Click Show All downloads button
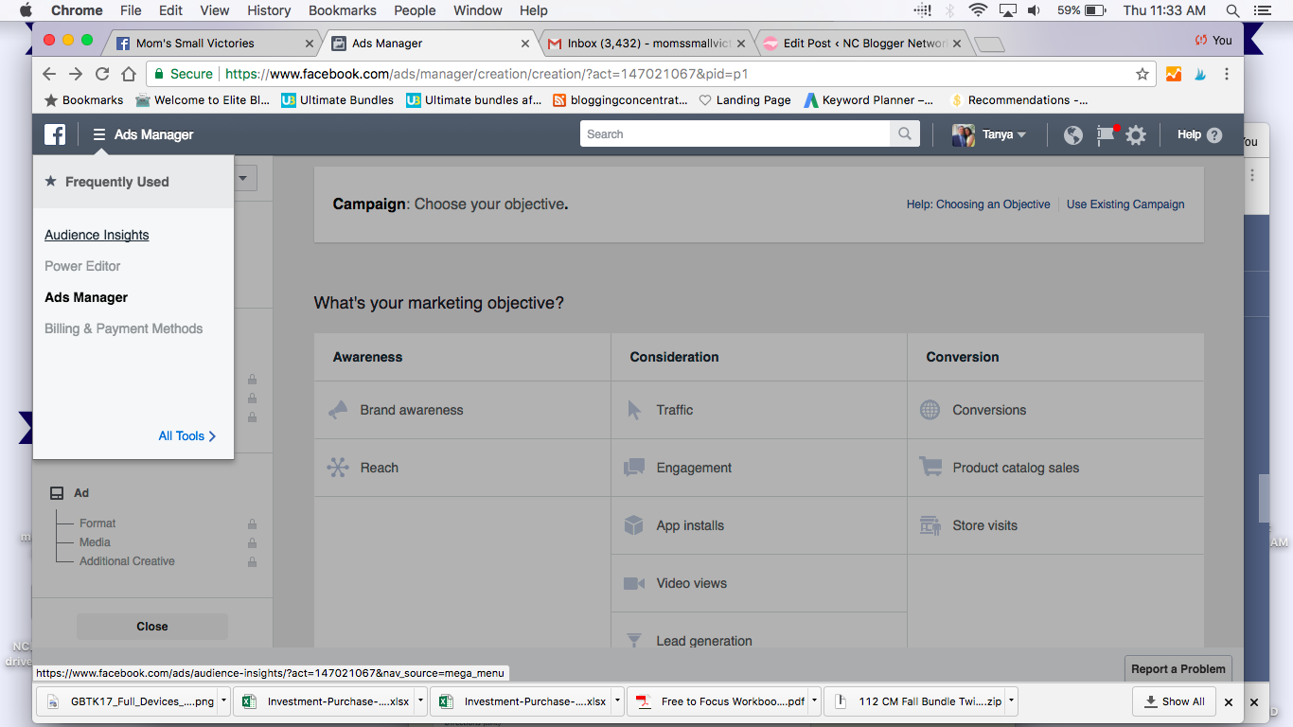 pos(1174,701)
